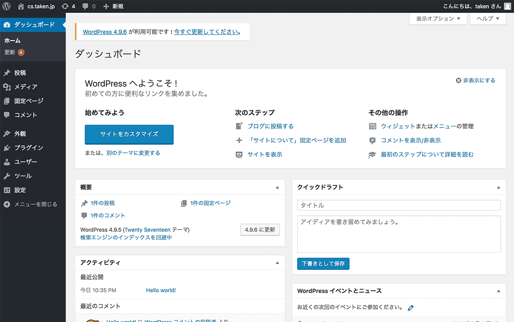Viewport: 514px width, 322px height.
Task: Click the graduation cap icon beside 最初のステップ
Action: coord(373,154)
